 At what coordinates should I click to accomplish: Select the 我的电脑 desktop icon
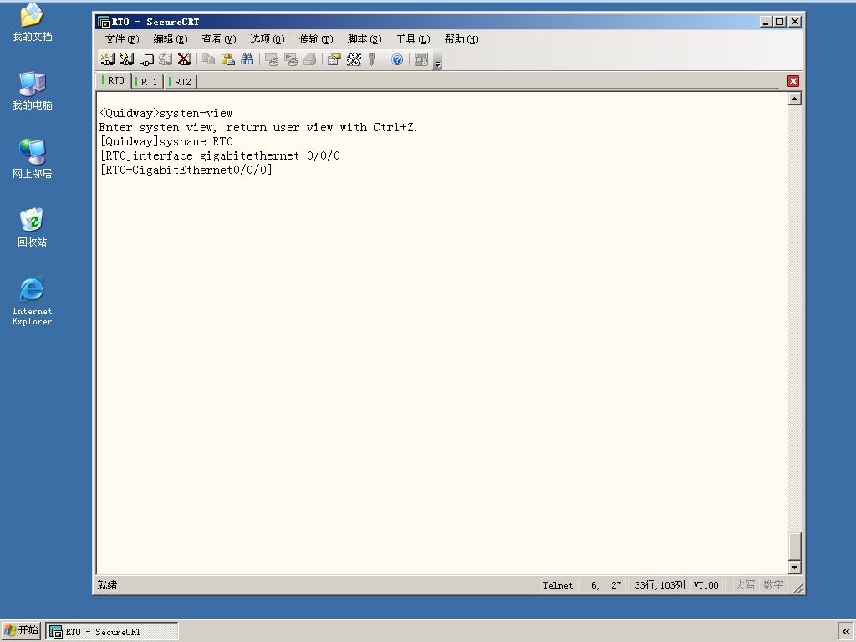tap(33, 90)
